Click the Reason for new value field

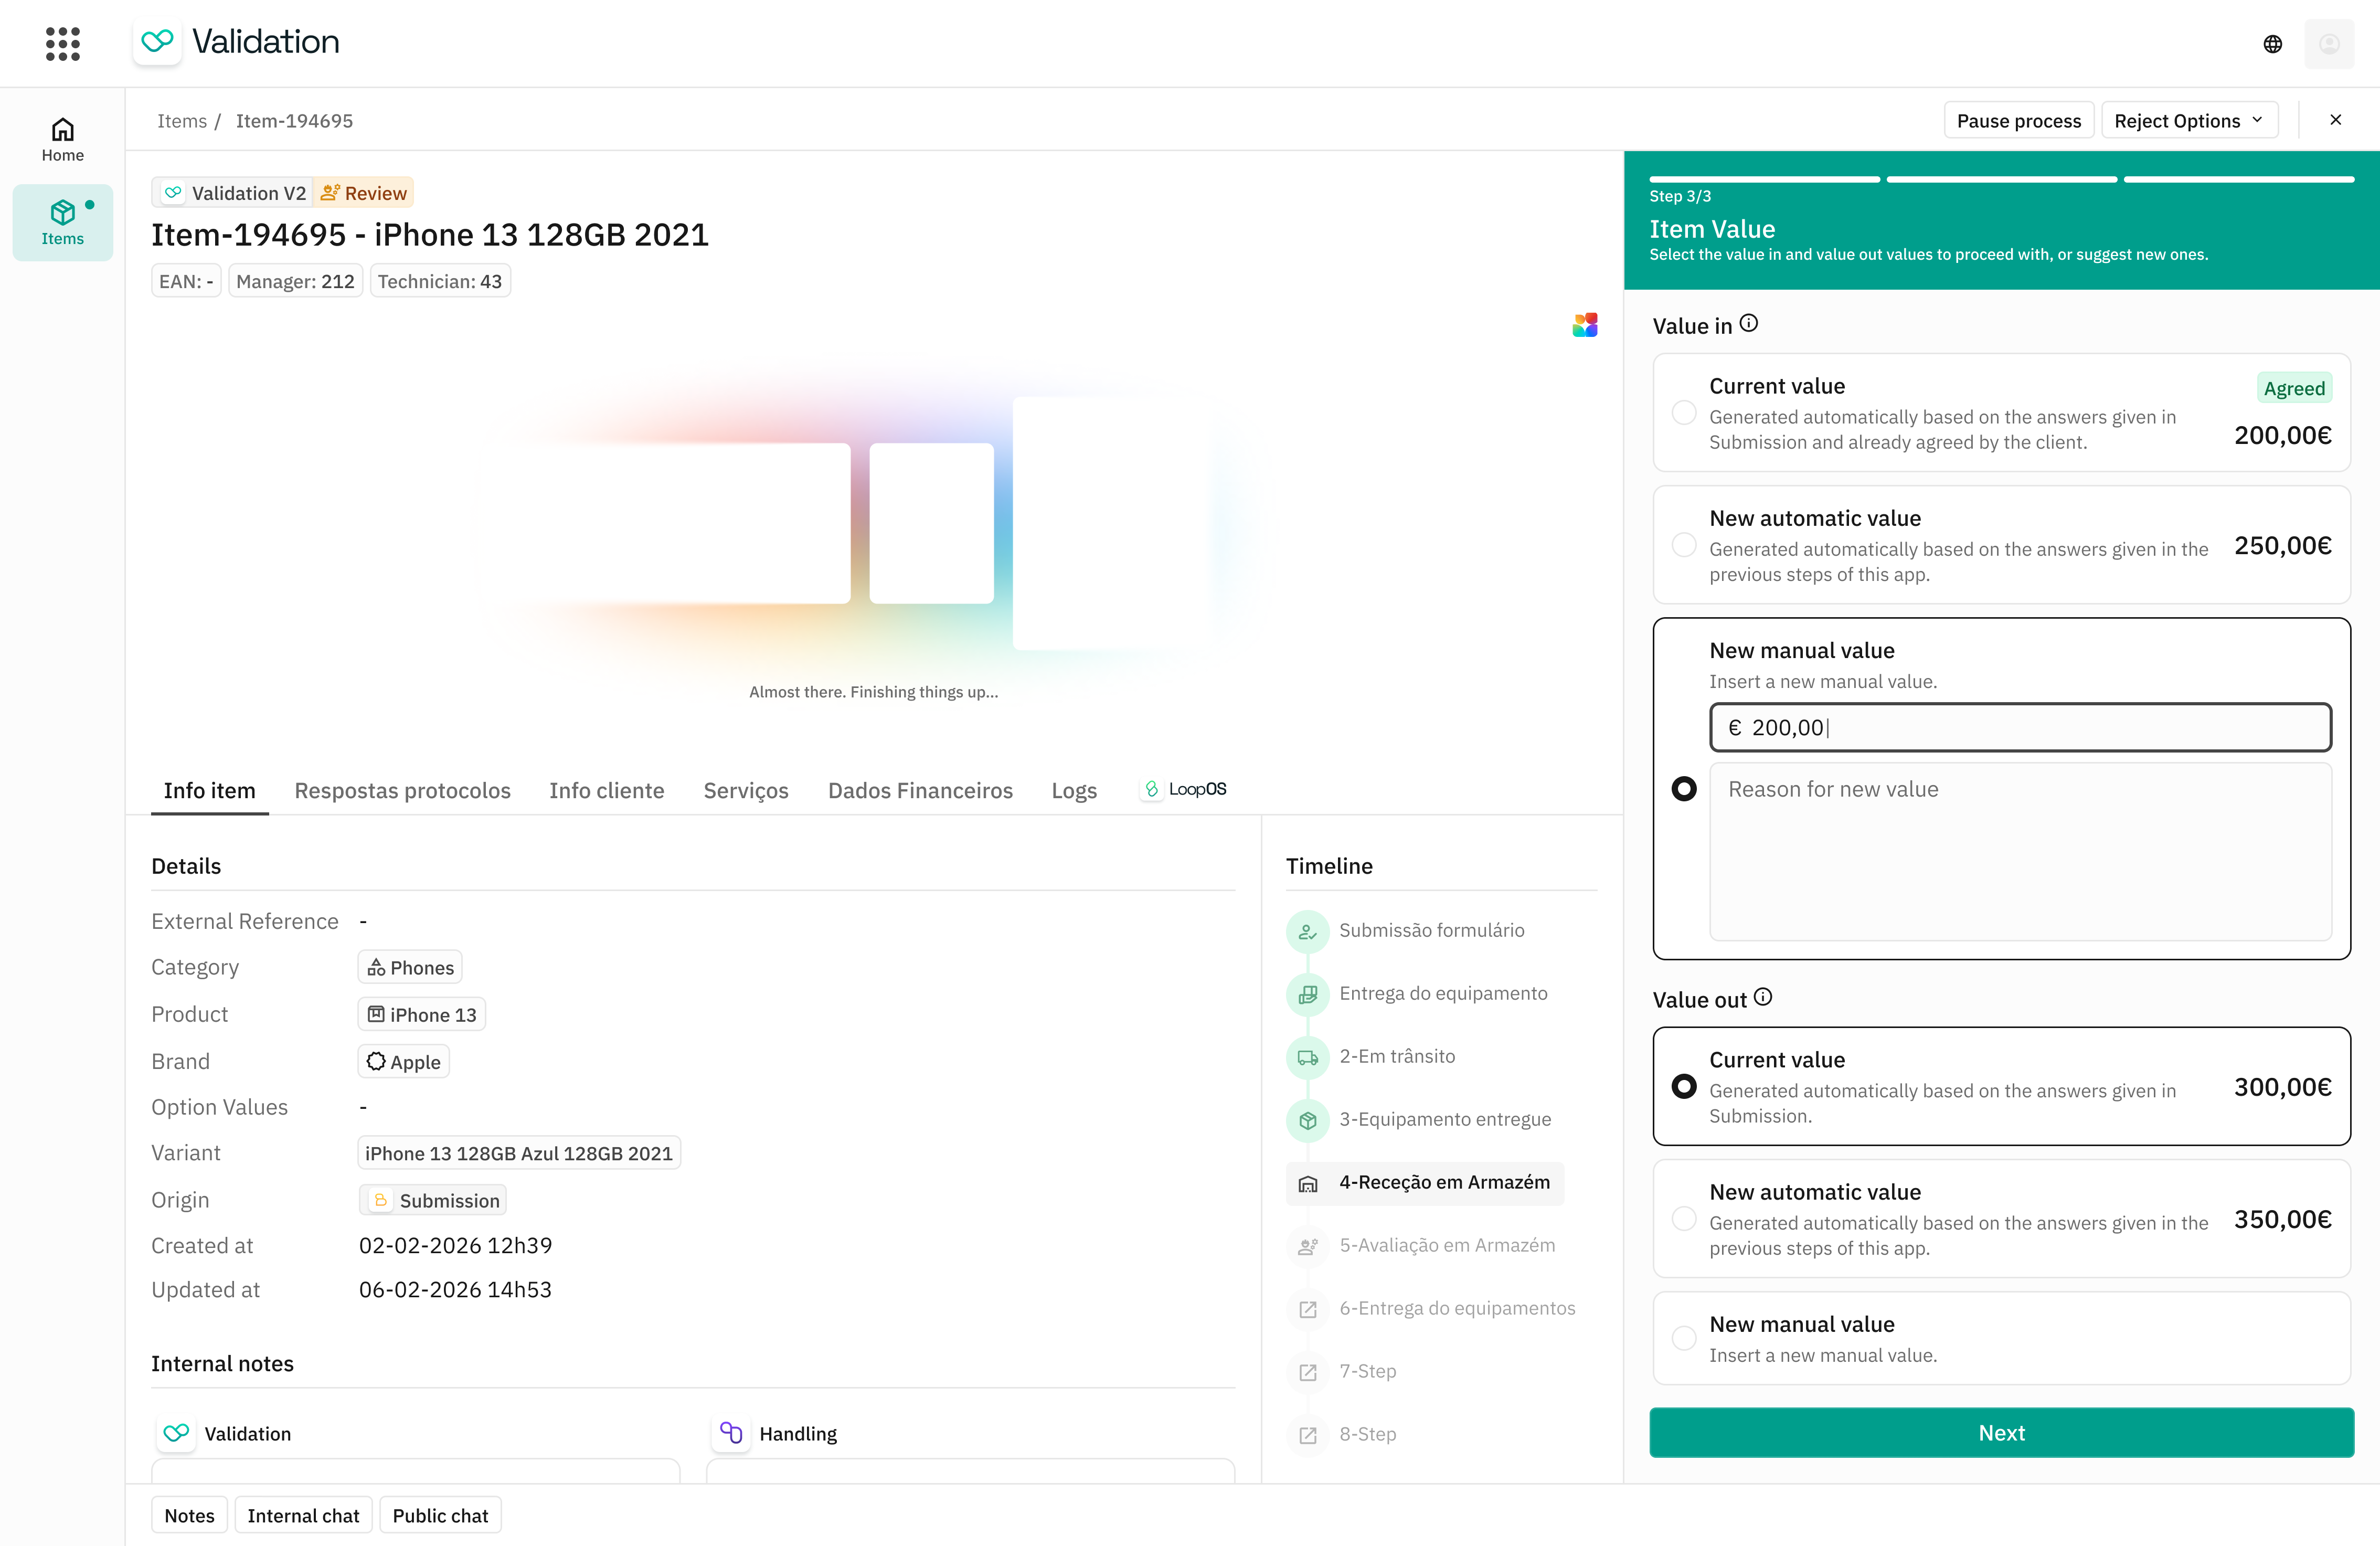(x=2020, y=850)
